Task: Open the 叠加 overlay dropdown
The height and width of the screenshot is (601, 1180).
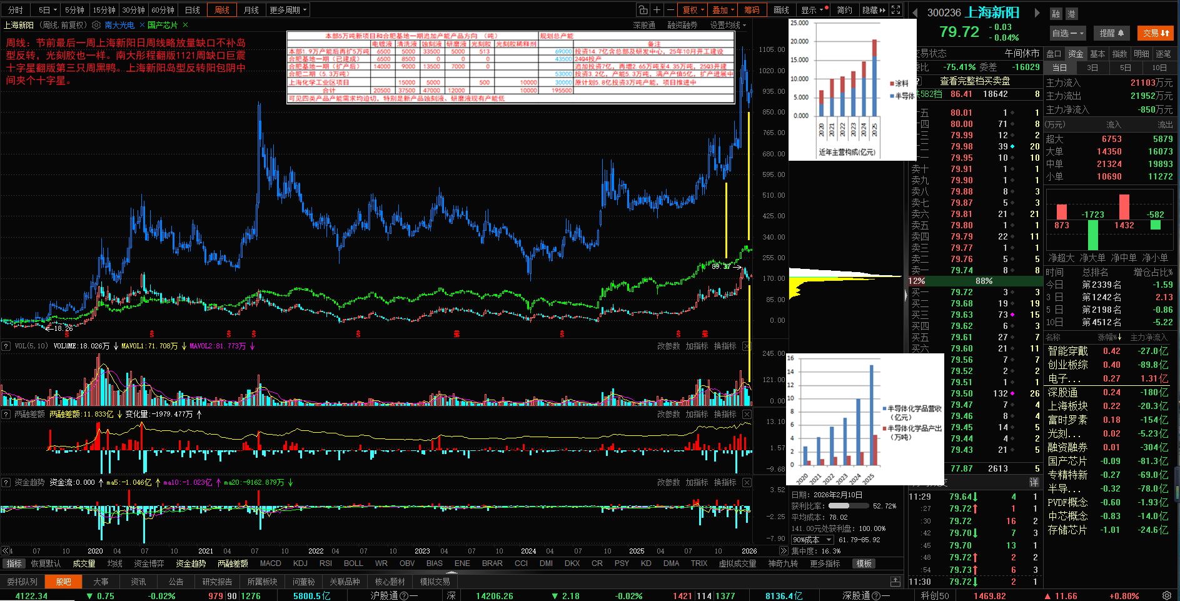Action: (x=723, y=10)
